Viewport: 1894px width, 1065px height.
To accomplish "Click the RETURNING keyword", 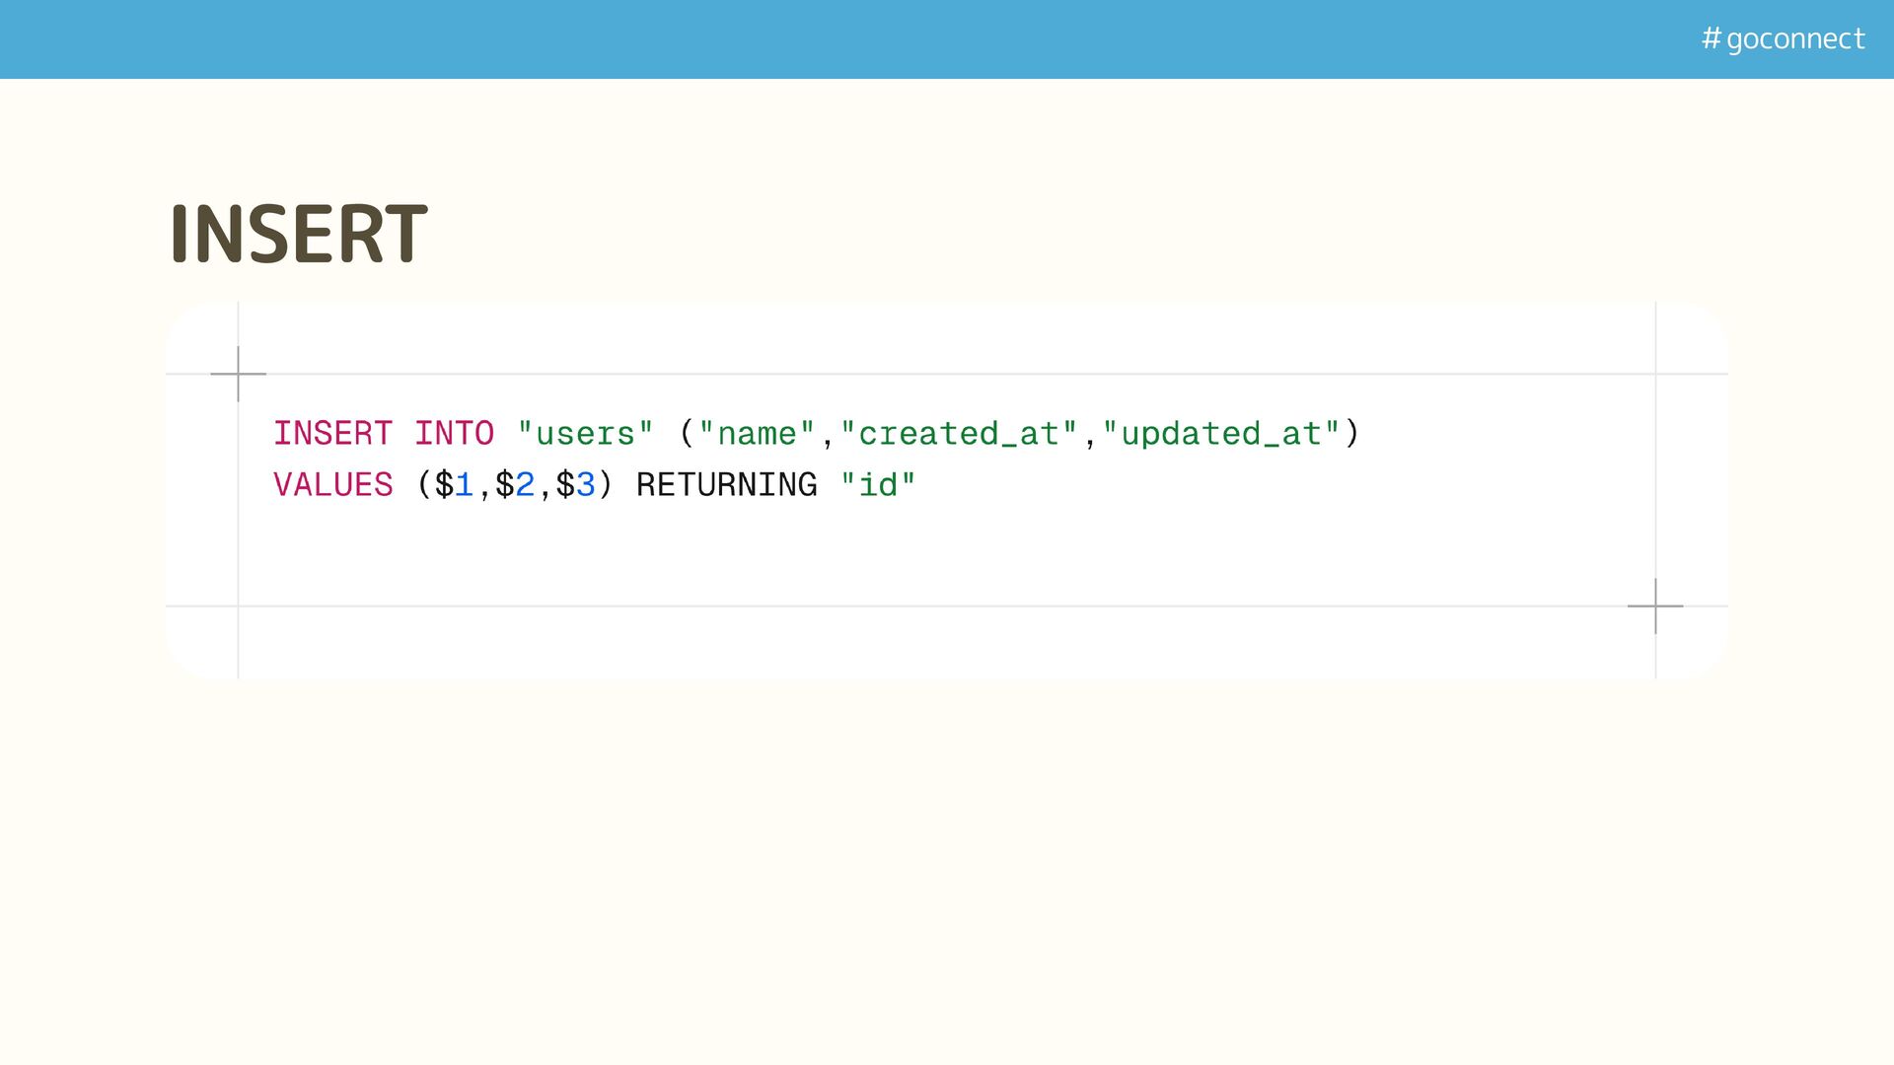I will 726,485.
